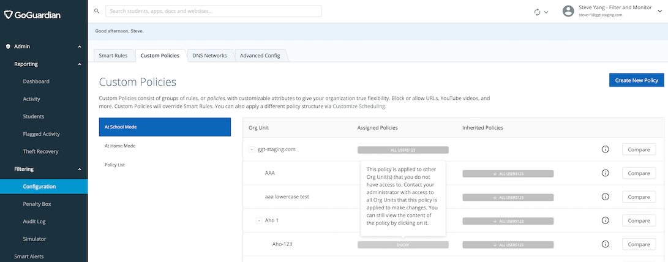Click the ALL USERS123 assigned policy for ggt-staging.com
This screenshot has height=262, width=668.
[x=403, y=150]
